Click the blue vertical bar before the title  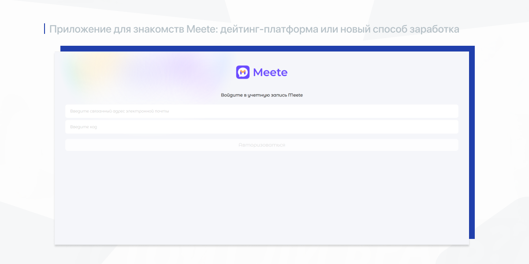click(x=45, y=29)
